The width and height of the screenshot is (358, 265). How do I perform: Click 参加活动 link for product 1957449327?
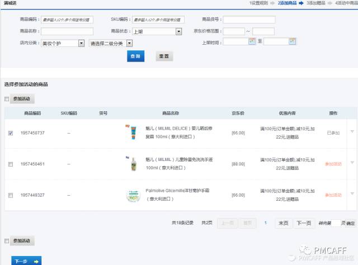click(333, 195)
